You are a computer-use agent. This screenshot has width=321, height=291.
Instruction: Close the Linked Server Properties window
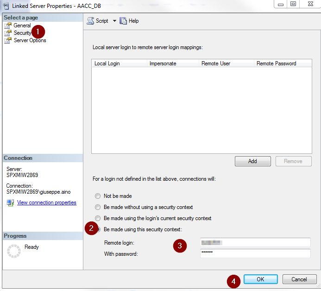tap(310, 4)
